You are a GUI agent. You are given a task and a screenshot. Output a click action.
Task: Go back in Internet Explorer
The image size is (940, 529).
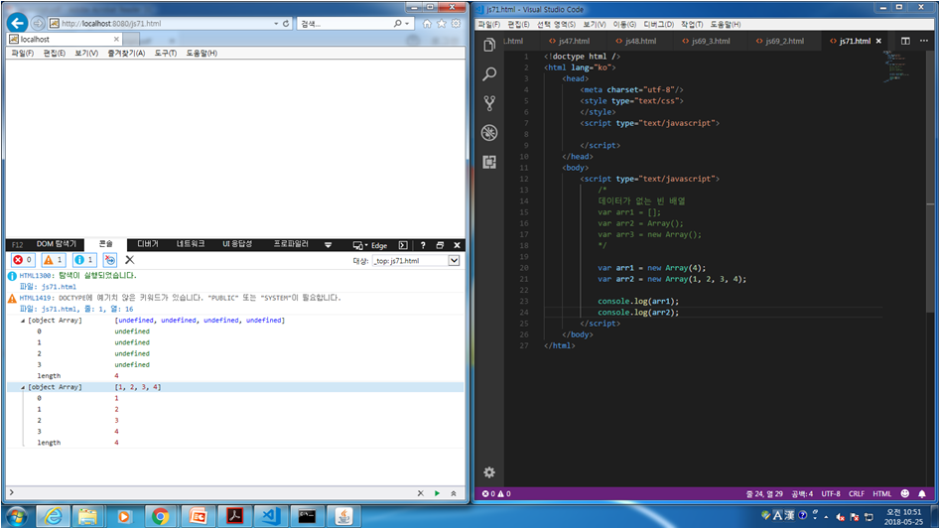tap(18, 24)
